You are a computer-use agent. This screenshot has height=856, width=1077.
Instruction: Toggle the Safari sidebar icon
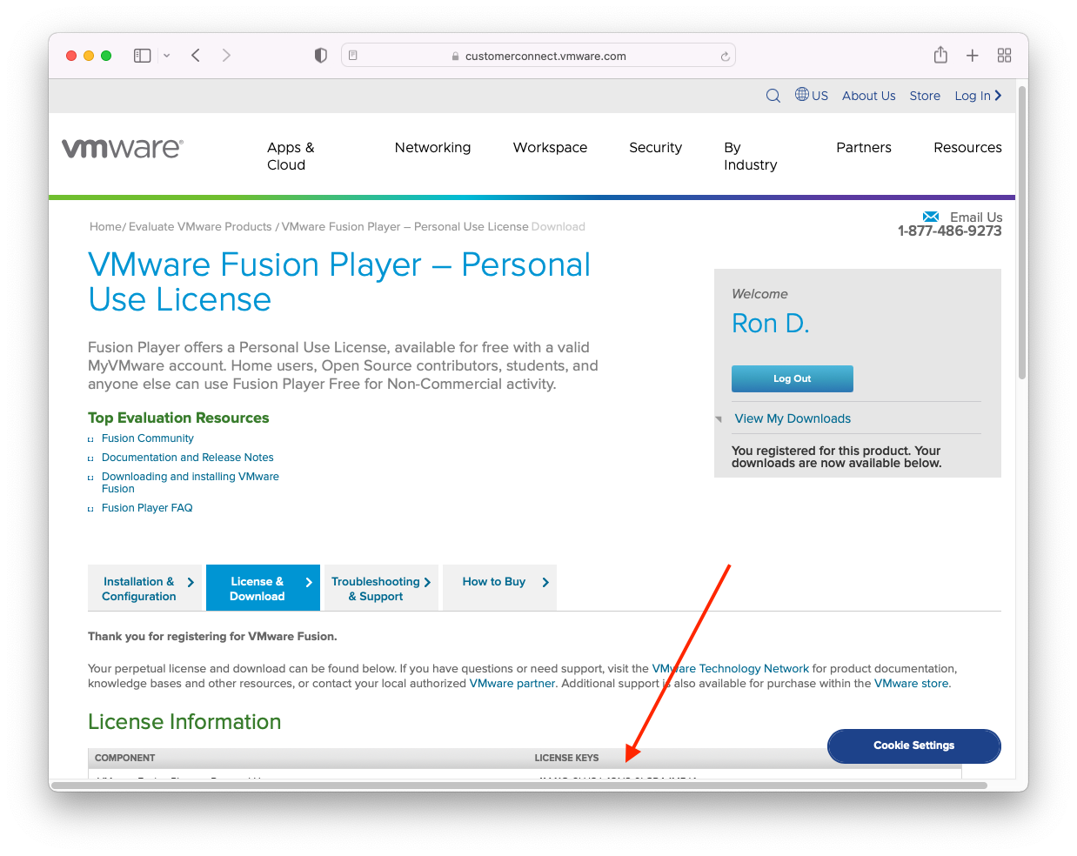[x=142, y=56]
